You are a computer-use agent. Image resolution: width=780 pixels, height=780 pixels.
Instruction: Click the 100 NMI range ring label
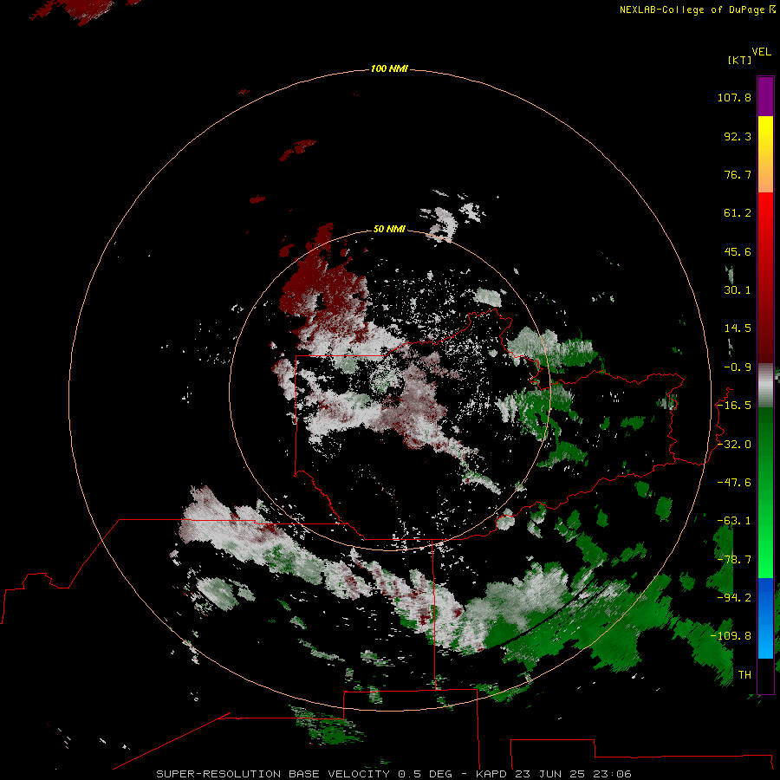[389, 68]
